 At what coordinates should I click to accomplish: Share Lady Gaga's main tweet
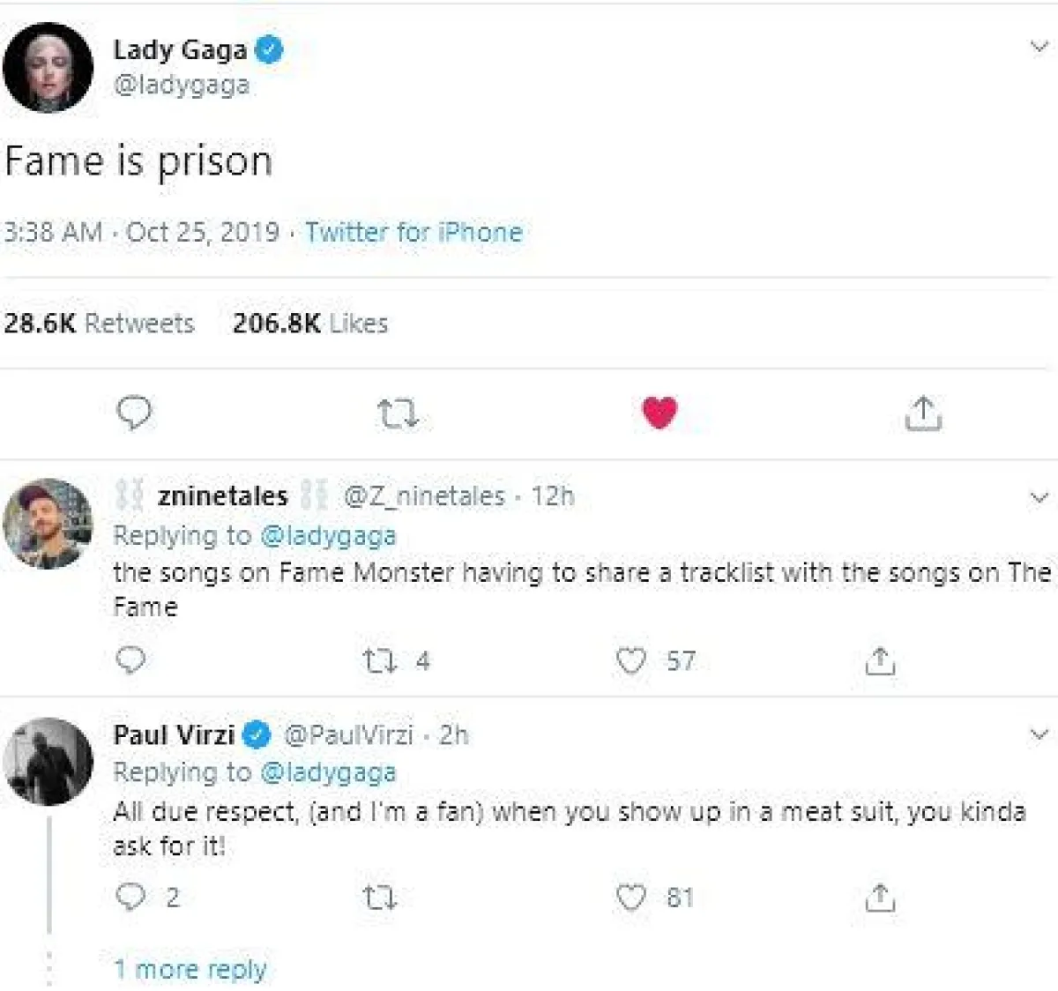(922, 413)
